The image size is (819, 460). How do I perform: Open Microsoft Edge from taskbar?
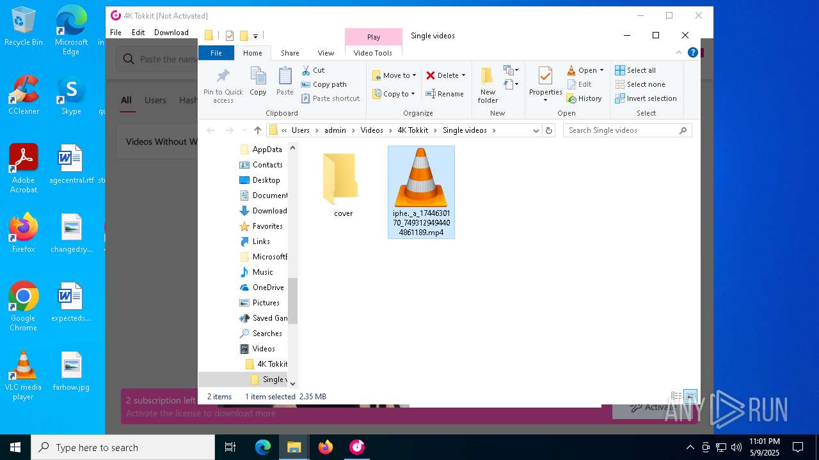click(263, 447)
